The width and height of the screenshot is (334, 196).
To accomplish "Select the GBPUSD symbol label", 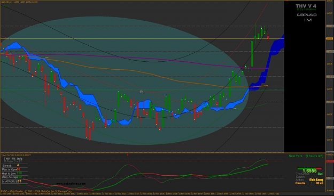I will tap(307, 15).
